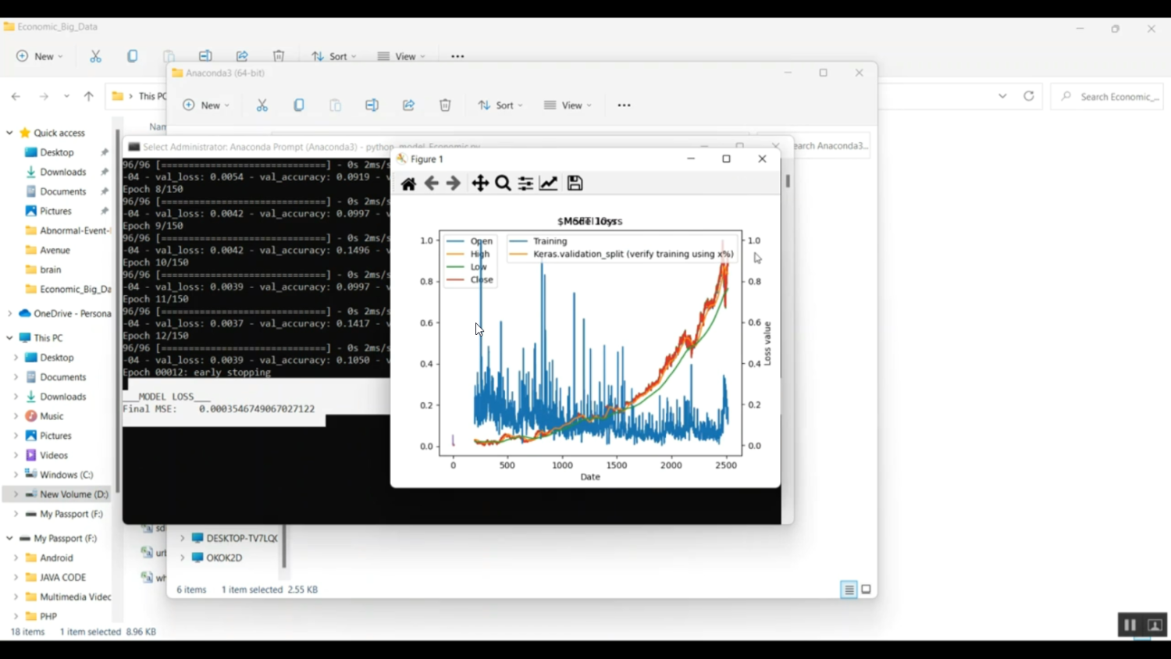This screenshot has height=659, width=1171.
Task: Open the Configure subplots settings
Action: (525, 183)
